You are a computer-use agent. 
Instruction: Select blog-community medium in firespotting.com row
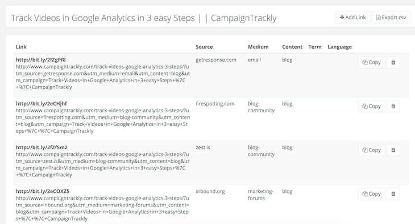point(262,107)
